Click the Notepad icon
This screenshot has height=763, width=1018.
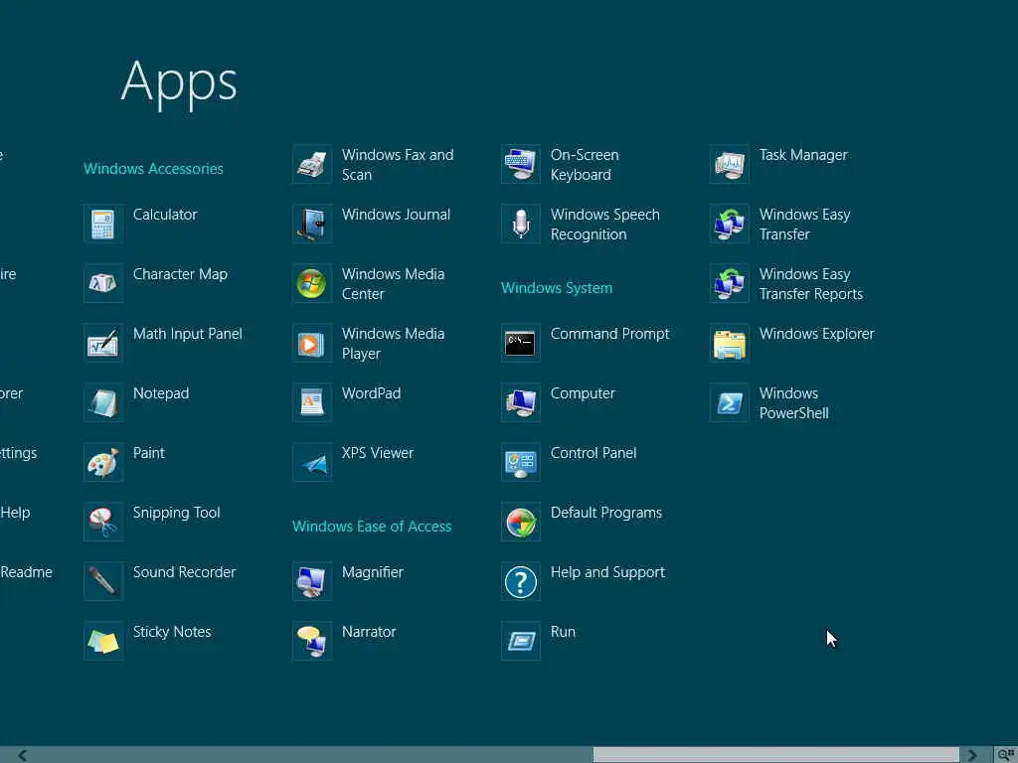pyautogui.click(x=103, y=403)
